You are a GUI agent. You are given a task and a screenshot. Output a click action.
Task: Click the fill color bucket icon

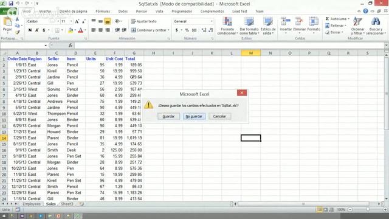pos(71,30)
